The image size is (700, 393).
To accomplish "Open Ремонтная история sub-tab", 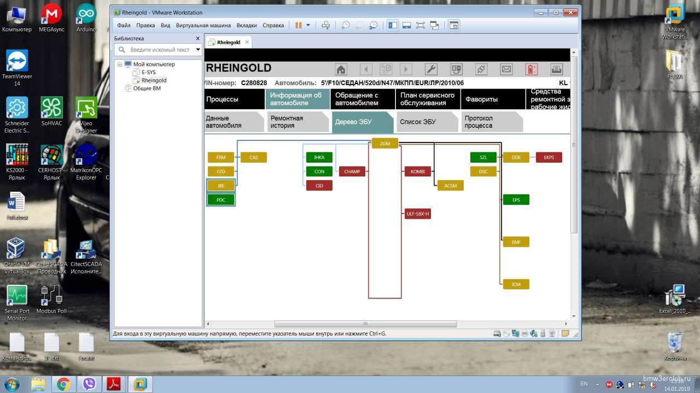I will coord(297,122).
